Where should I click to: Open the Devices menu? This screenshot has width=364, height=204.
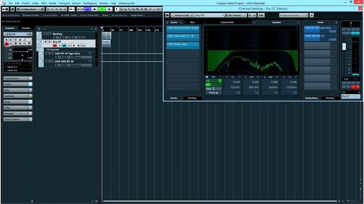[76, 3]
